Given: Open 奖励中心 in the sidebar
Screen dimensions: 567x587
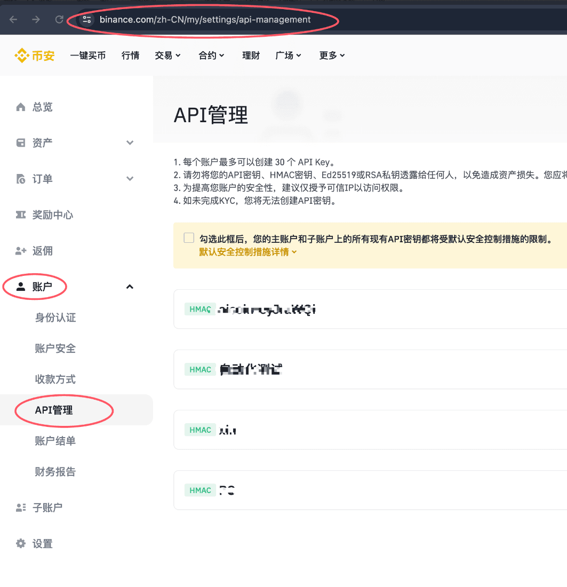Looking at the screenshot, I should [x=53, y=215].
